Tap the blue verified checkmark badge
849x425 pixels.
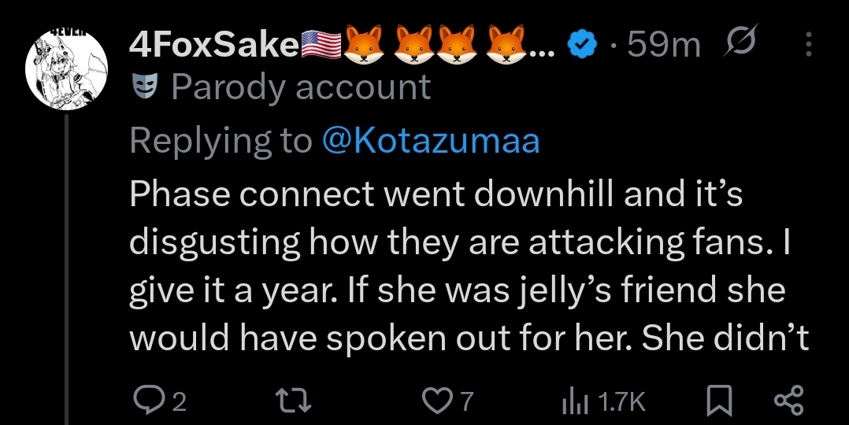tap(581, 45)
